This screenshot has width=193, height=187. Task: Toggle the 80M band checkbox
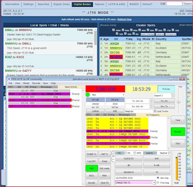coord(123,30)
